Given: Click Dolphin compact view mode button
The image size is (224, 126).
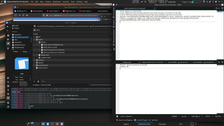Looking at the screenshot, I should tap(8, 40).
